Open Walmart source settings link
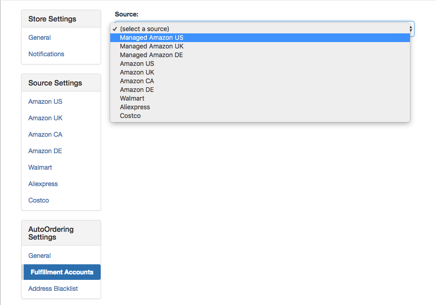Image resolution: width=436 pixels, height=305 pixels. [40, 167]
